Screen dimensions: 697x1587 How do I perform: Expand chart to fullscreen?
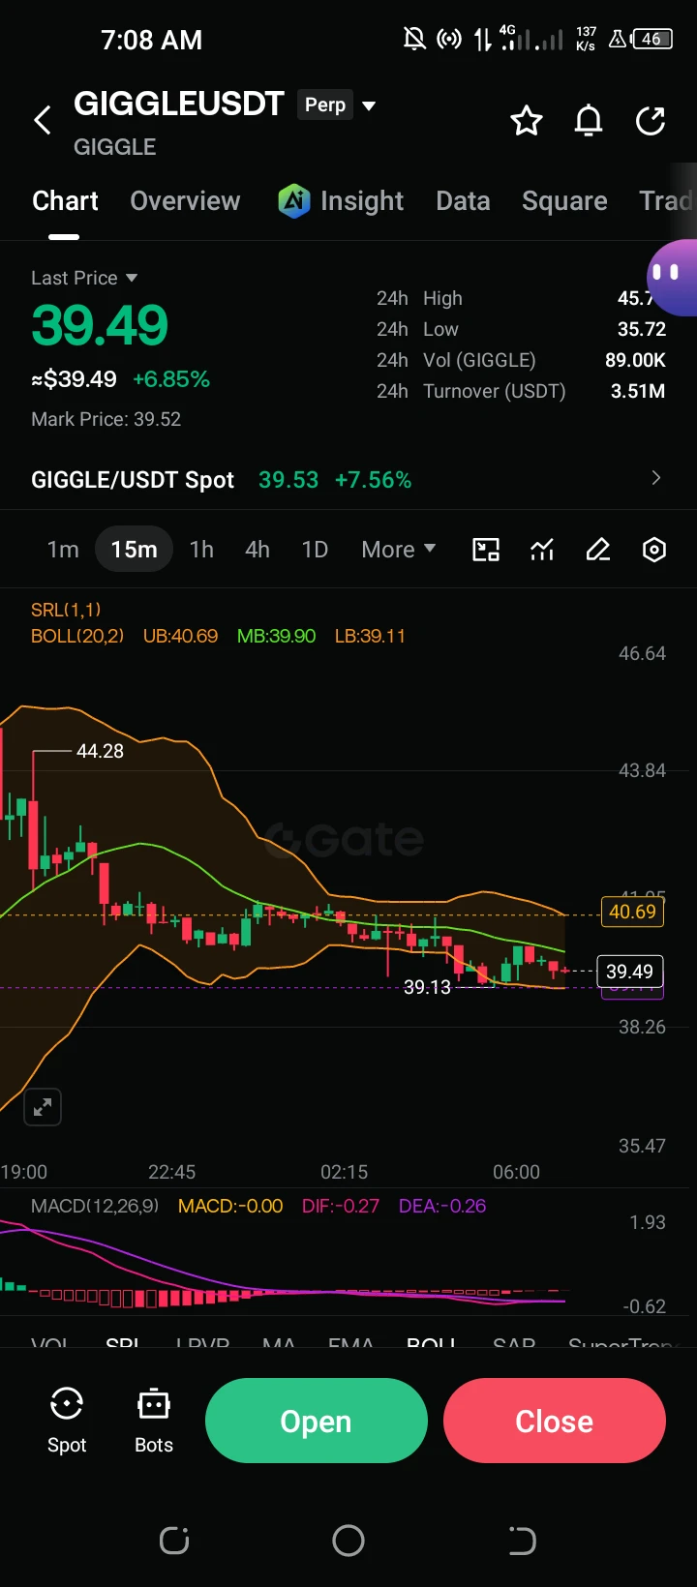(x=43, y=1107)
